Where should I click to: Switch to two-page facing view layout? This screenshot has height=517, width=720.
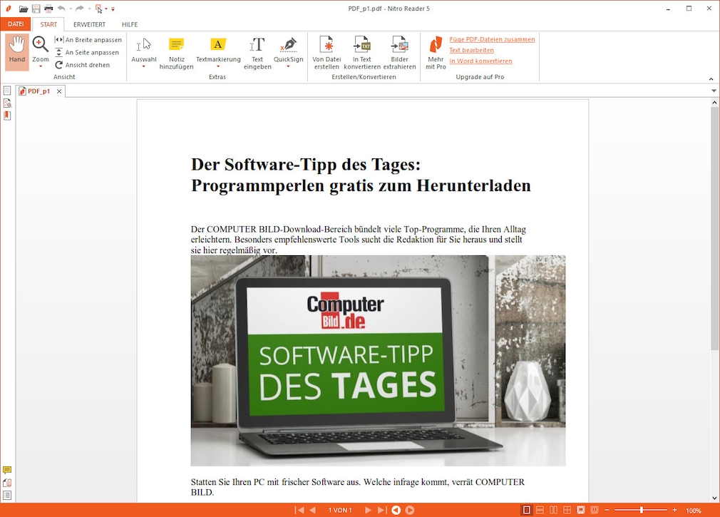(554, 511)
